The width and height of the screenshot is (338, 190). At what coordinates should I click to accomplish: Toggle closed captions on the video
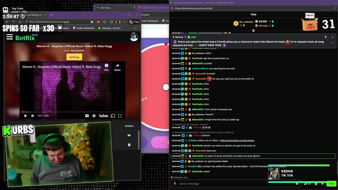(x=87, y=116)
